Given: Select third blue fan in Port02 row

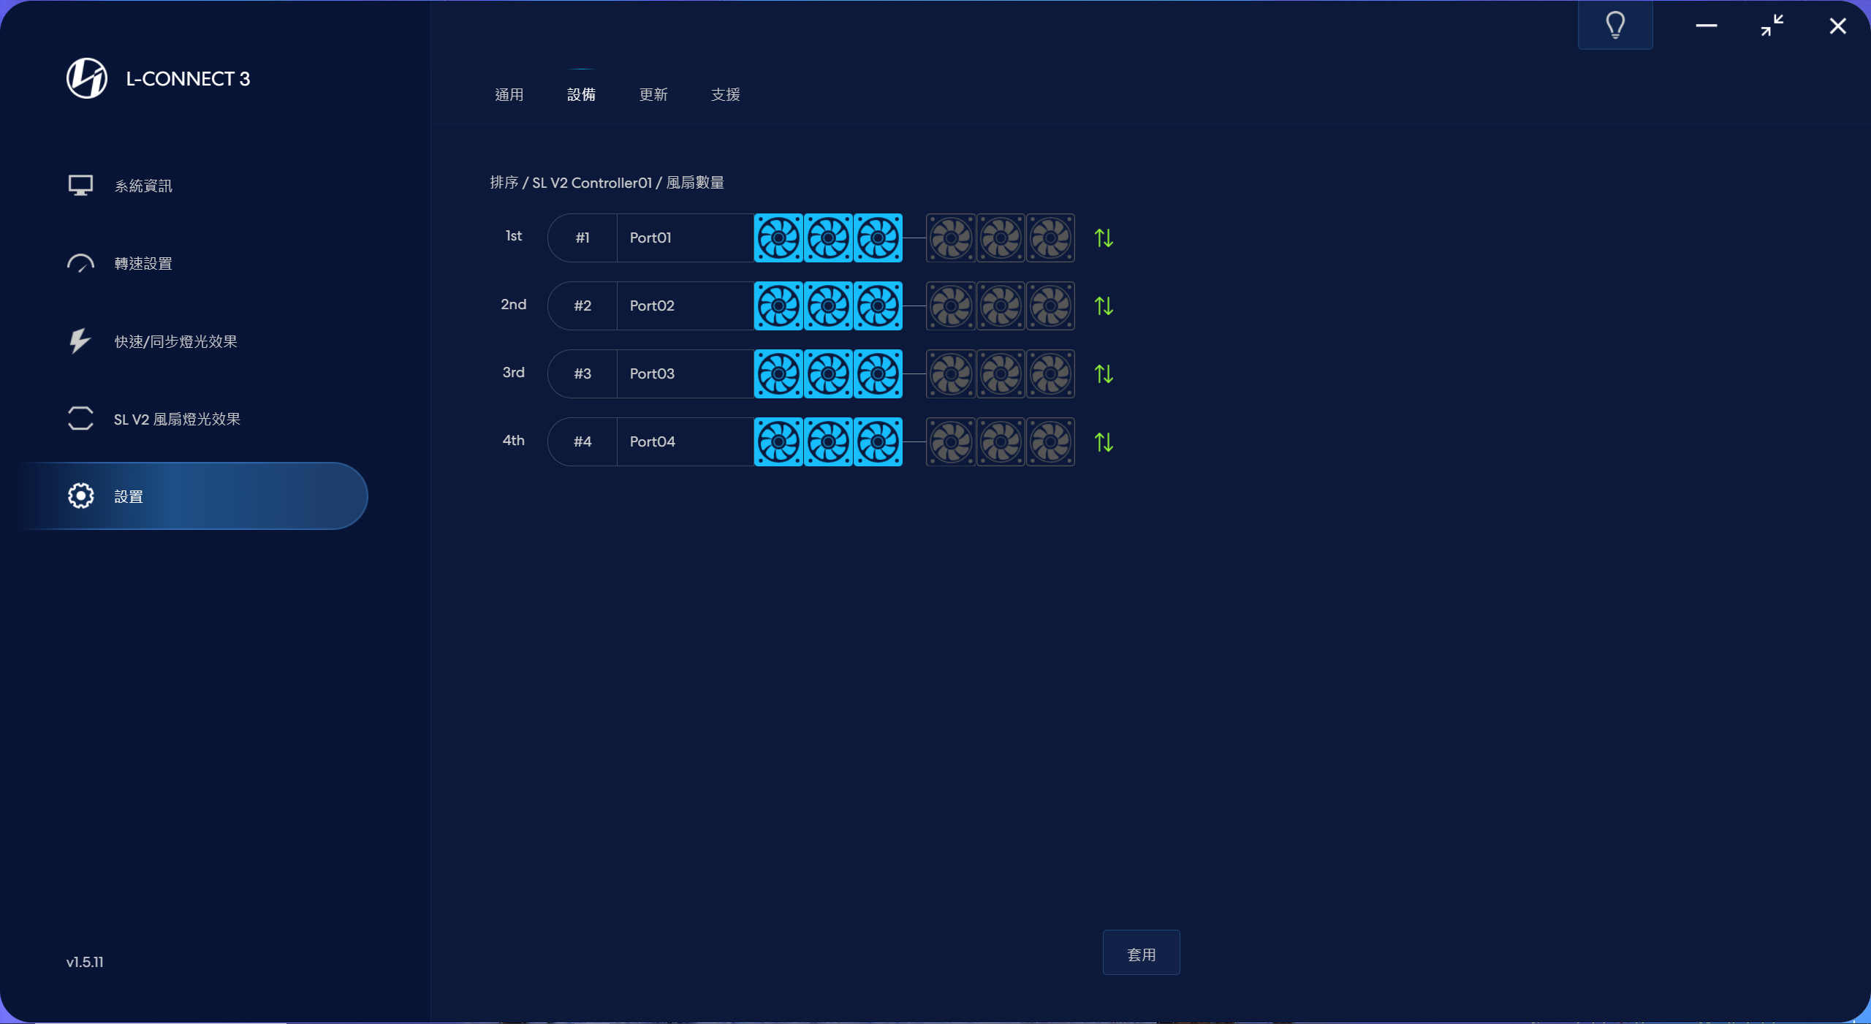Looking at the screenshot, I should click(878, 306).
